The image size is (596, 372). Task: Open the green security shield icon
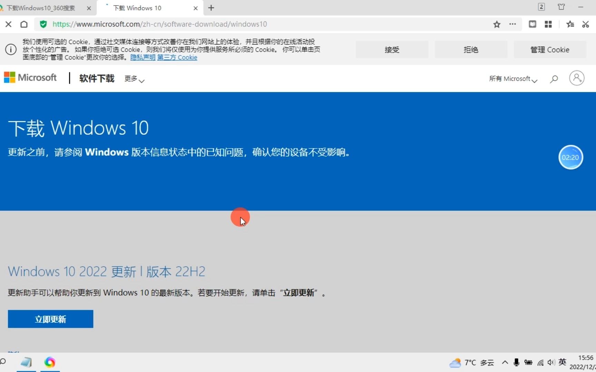click(x=43, y=24)
